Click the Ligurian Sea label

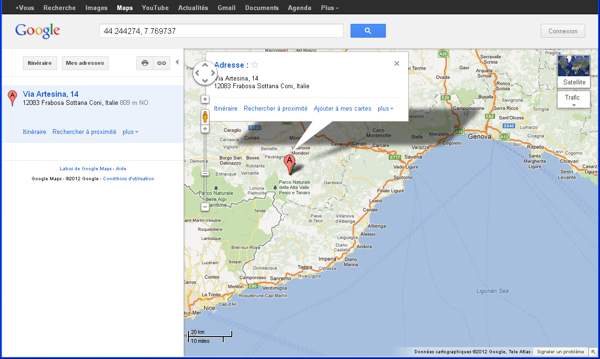click(x=493, y=291)
